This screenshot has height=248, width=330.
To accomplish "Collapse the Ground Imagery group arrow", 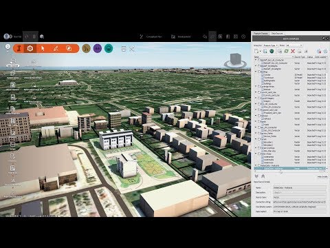I will point(256,98).
